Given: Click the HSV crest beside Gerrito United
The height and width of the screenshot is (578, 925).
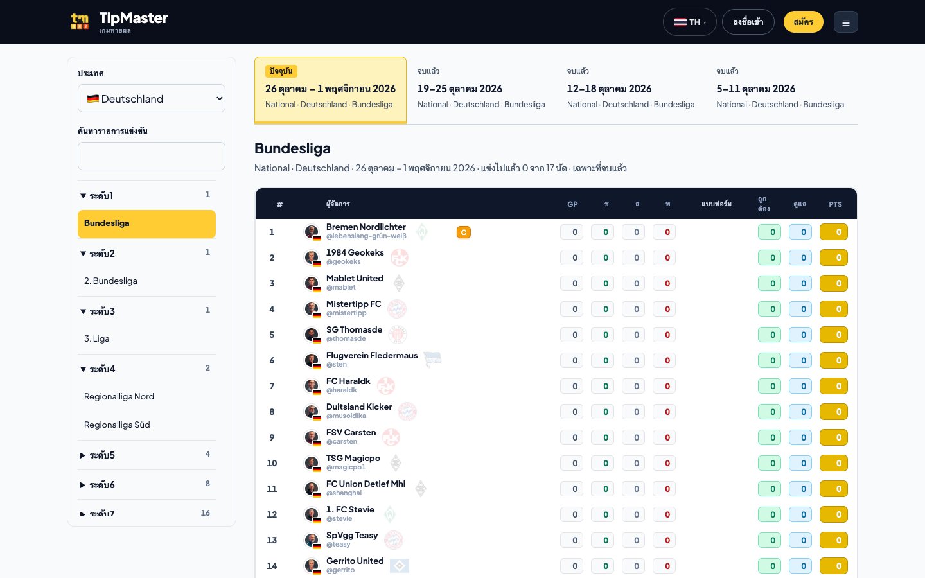Looking at the screenshot, I should 400,566.
